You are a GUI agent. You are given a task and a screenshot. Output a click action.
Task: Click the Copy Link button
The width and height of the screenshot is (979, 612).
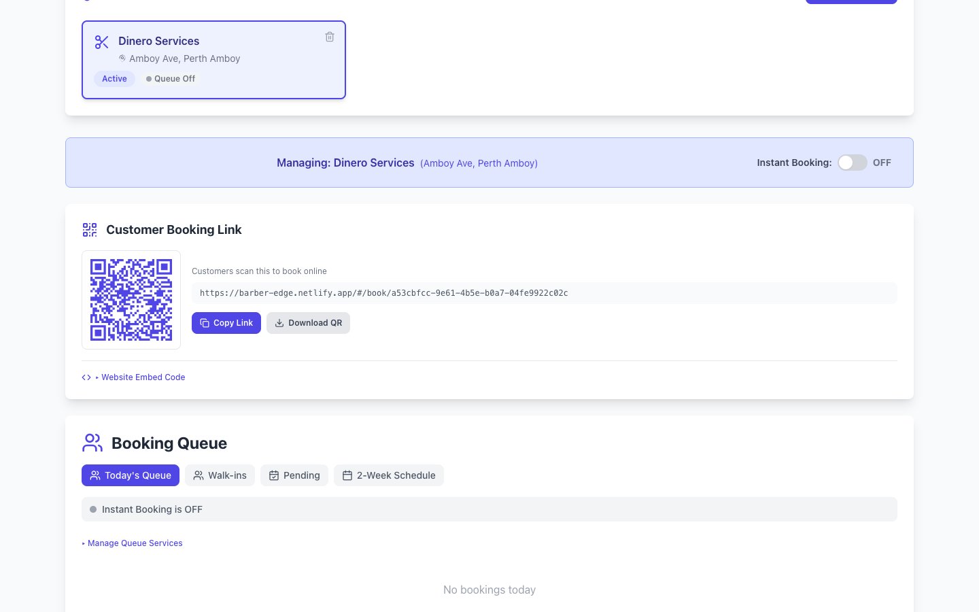click(226, 323)
